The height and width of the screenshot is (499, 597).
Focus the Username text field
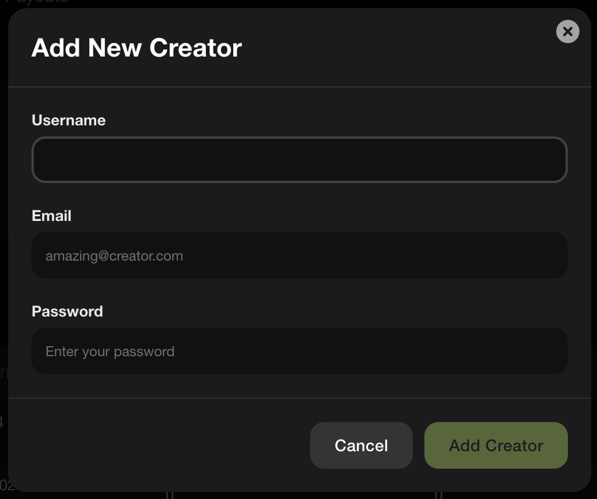(300, 160)
